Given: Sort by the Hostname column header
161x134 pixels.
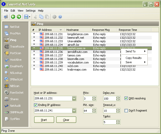Looking at the screenshot, I should click(78, 30).
